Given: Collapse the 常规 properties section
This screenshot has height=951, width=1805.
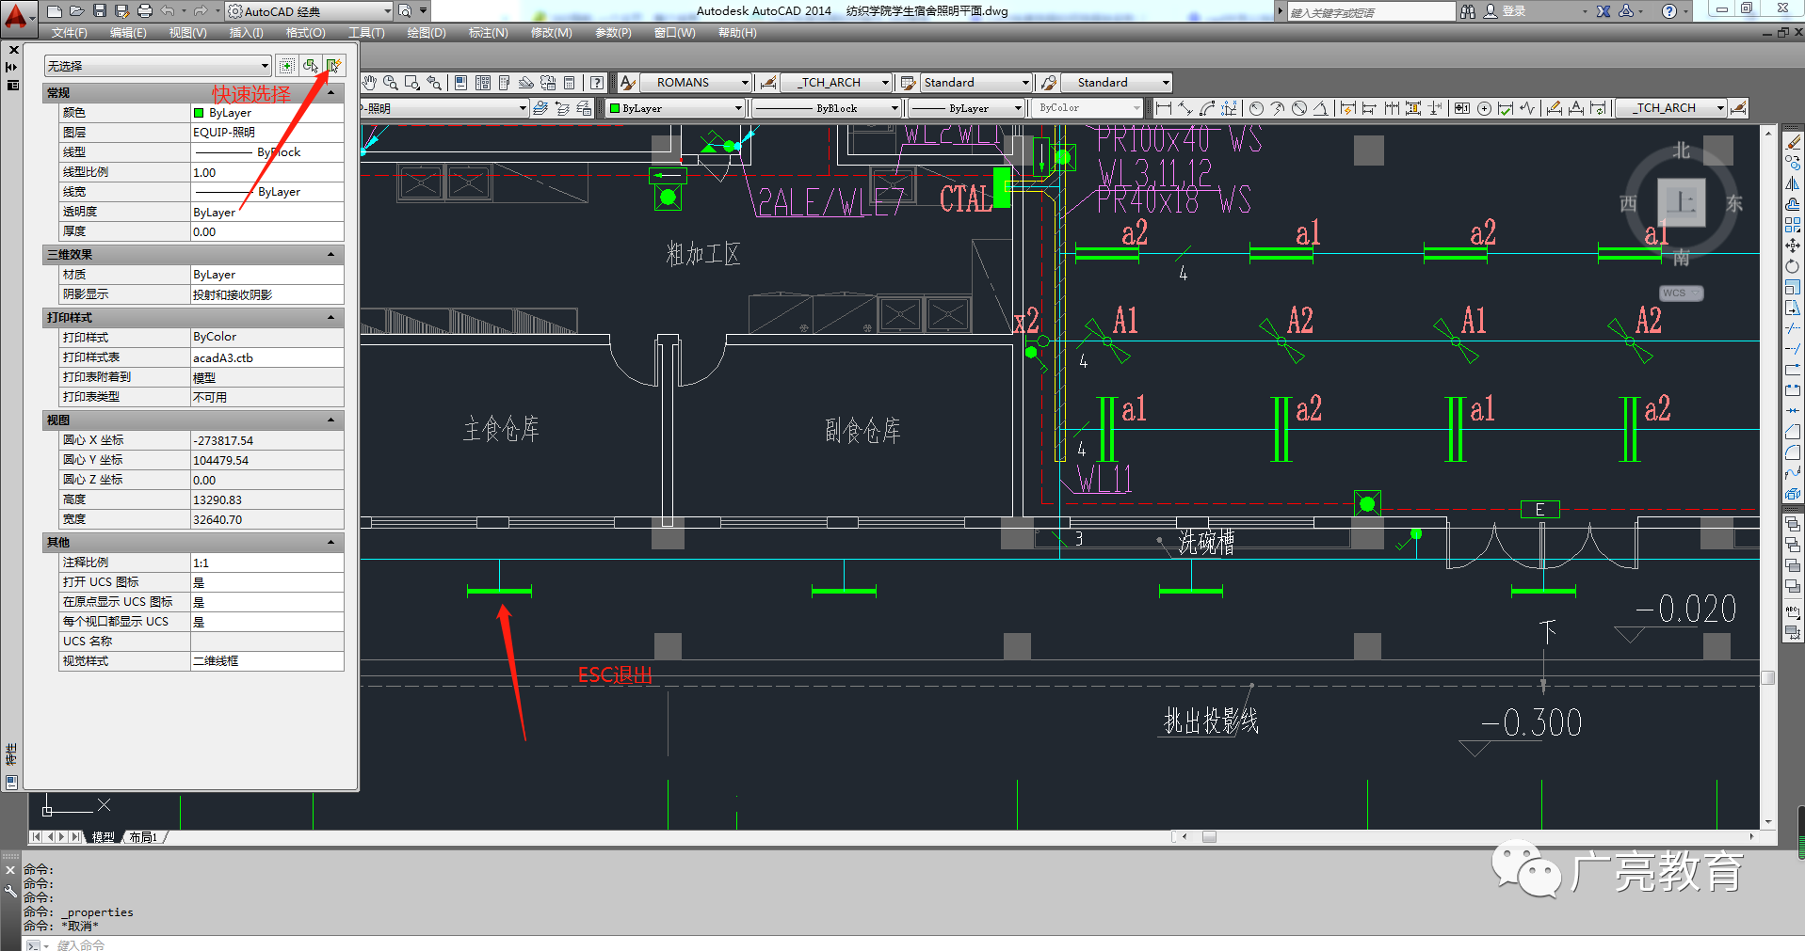Looking at the screenshot, I should (x=331, y=93).
